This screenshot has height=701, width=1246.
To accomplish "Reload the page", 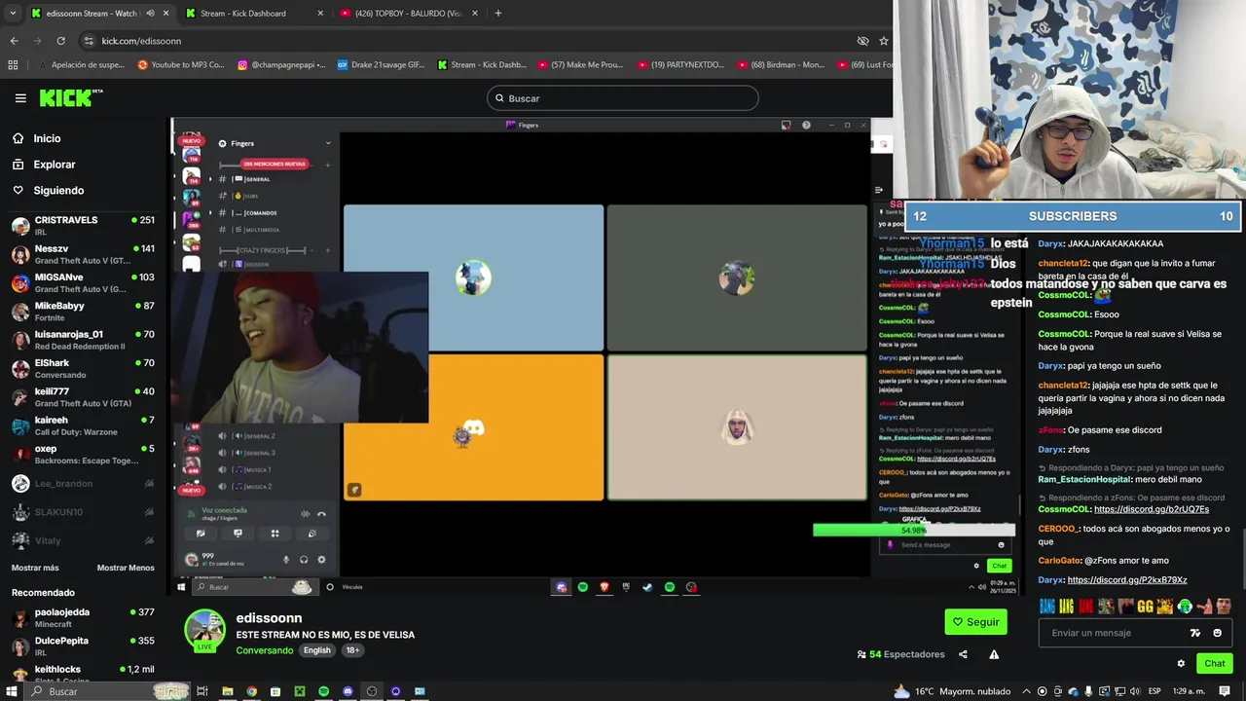I will pos(60,41).
